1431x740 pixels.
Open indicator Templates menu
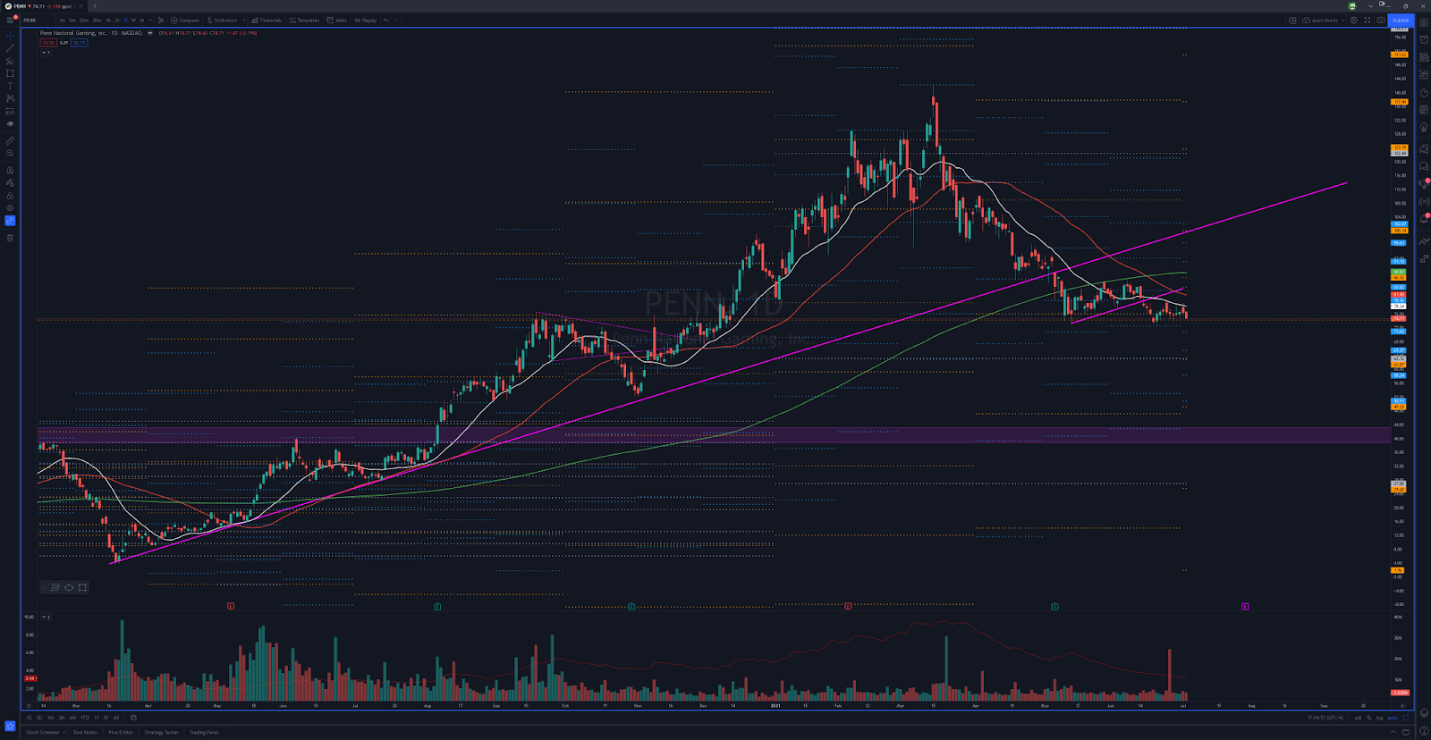[x=304, y=20]
